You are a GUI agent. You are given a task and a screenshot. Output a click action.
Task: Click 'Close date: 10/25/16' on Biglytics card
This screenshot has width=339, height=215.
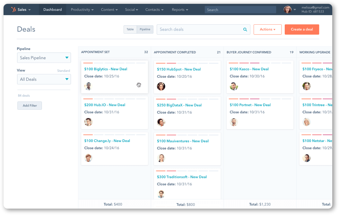point(102,76)
